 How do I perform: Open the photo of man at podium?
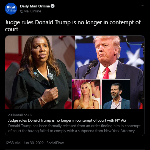pos(110,58)
